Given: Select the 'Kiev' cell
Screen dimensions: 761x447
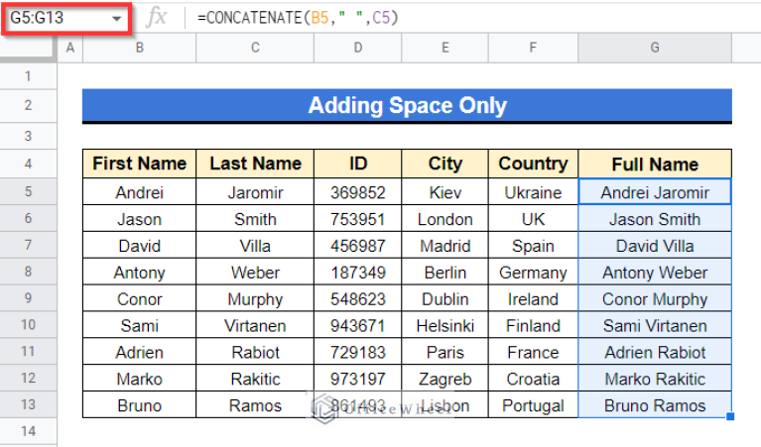Looking at the screenshot, I should (x=444, y=192).
